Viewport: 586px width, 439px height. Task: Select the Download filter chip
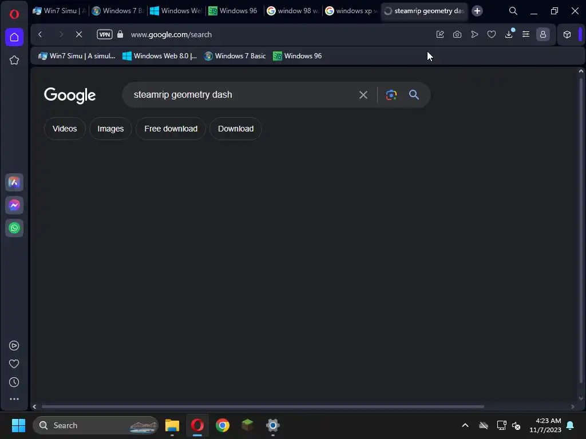tap(236, 129)
